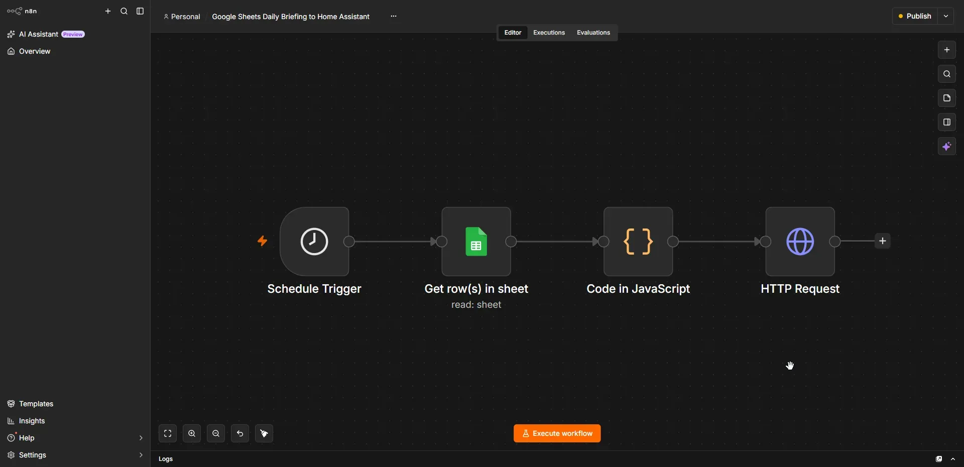Select the HTTP Request node
Screen dimensions: 964x467
800,242
